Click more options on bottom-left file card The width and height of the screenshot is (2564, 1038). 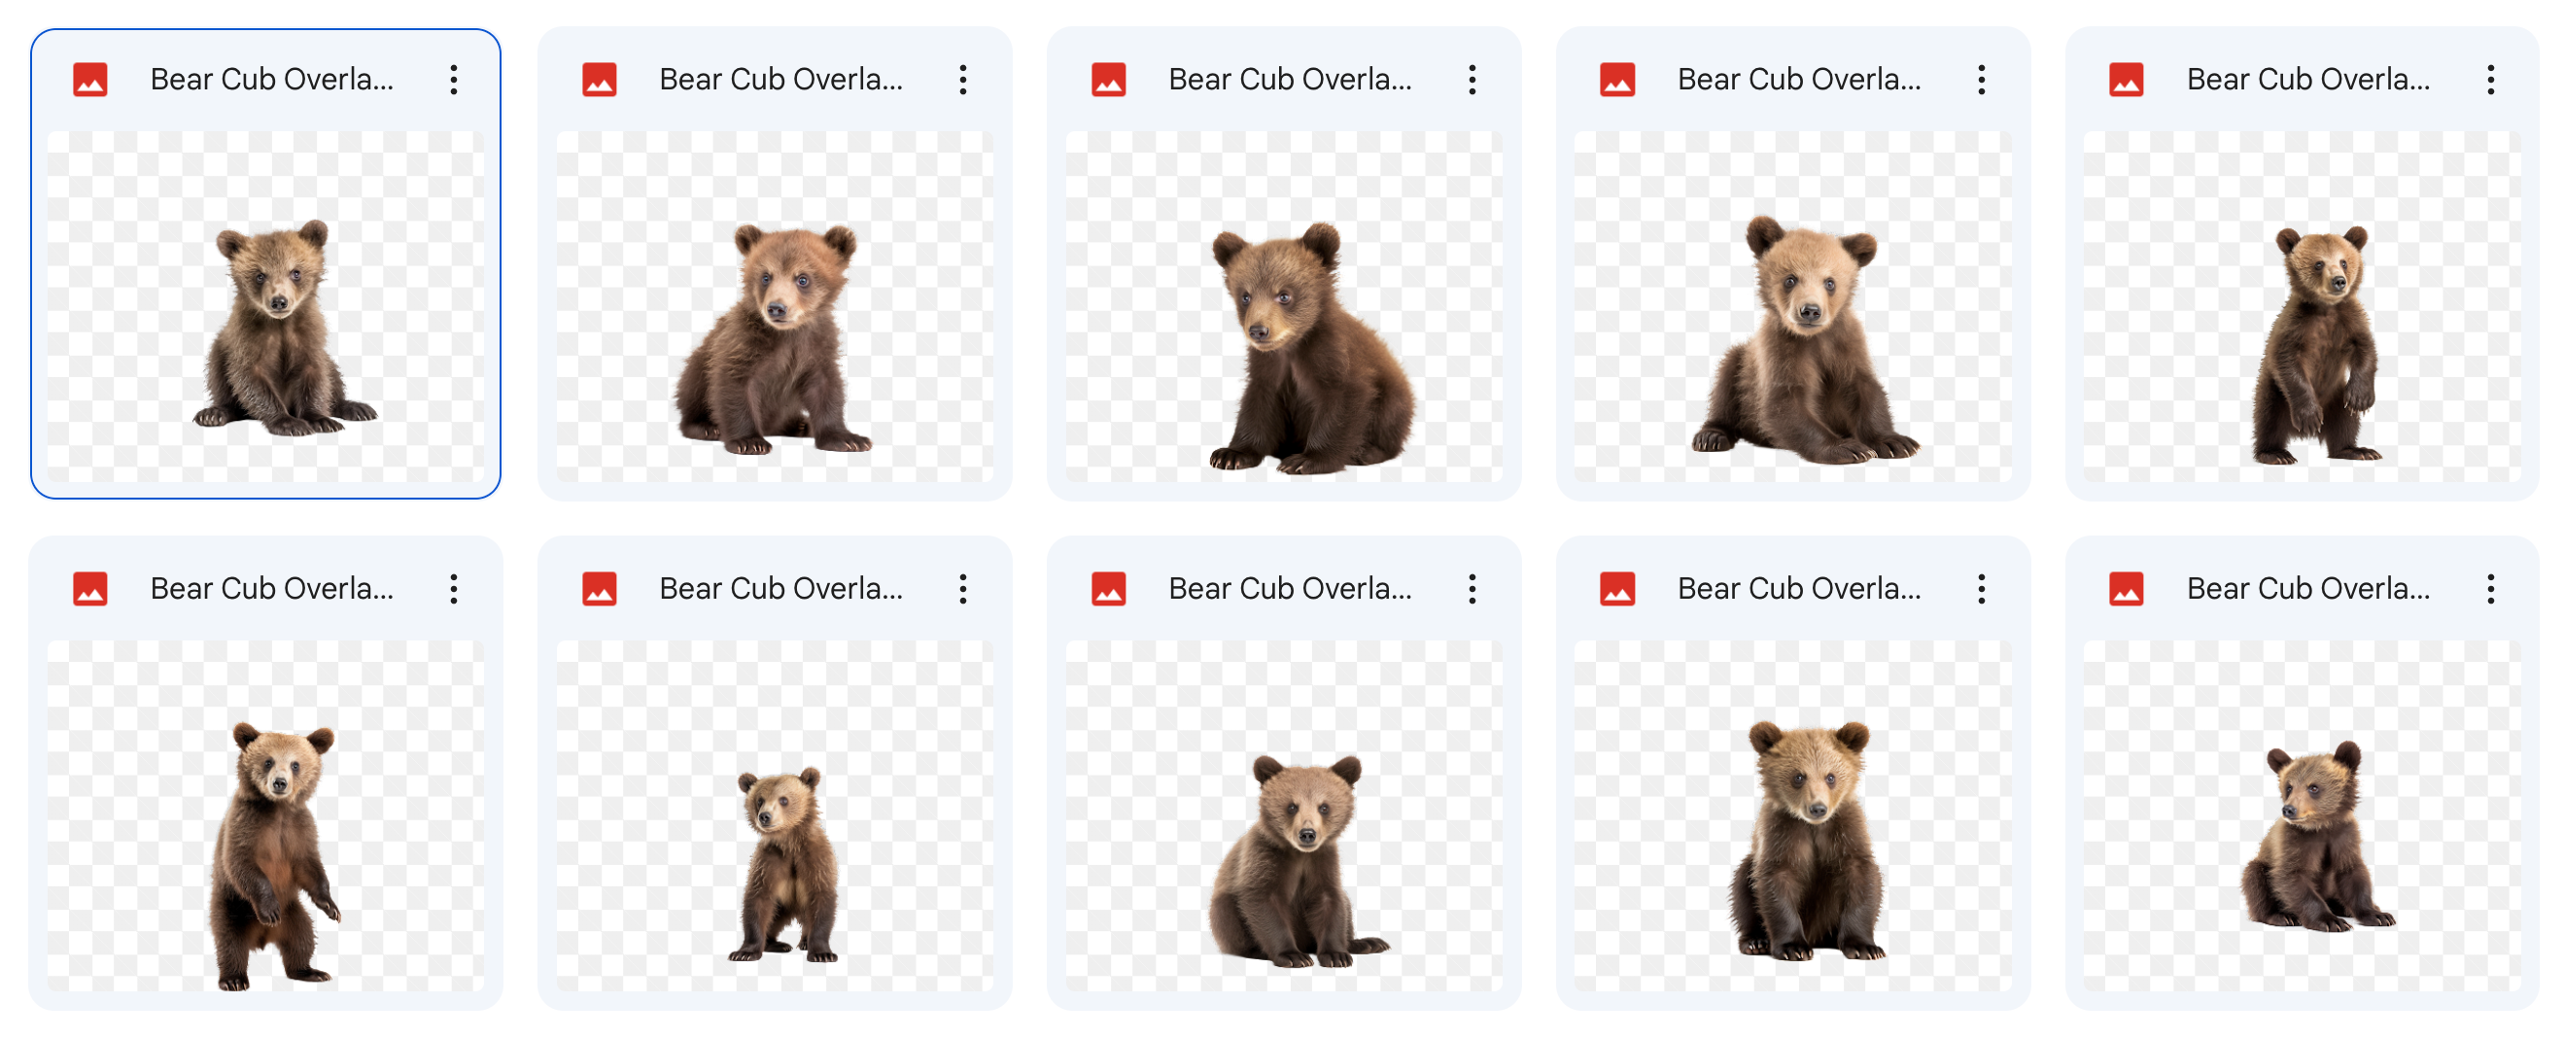click(x=454, y=589)
